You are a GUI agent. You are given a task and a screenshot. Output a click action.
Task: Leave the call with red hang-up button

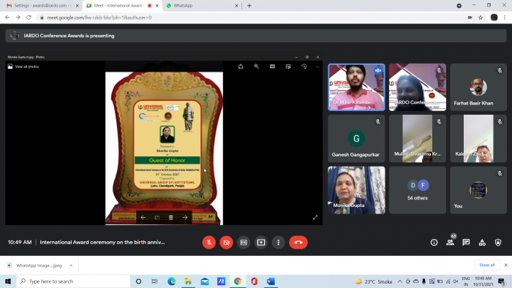pos(298,243)
